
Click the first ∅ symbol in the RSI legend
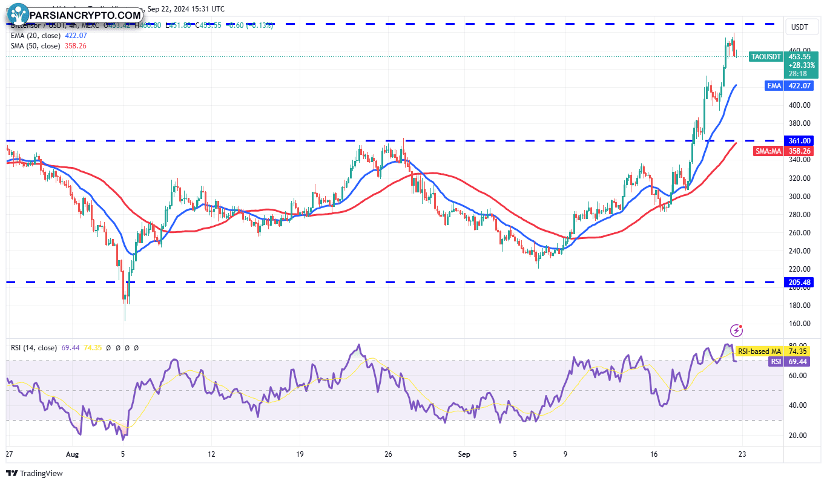(108, 348)
